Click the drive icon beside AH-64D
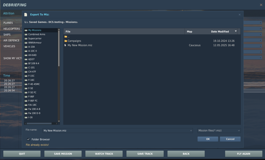This screenshot has height=160, width=265. (x=26, y=55)
